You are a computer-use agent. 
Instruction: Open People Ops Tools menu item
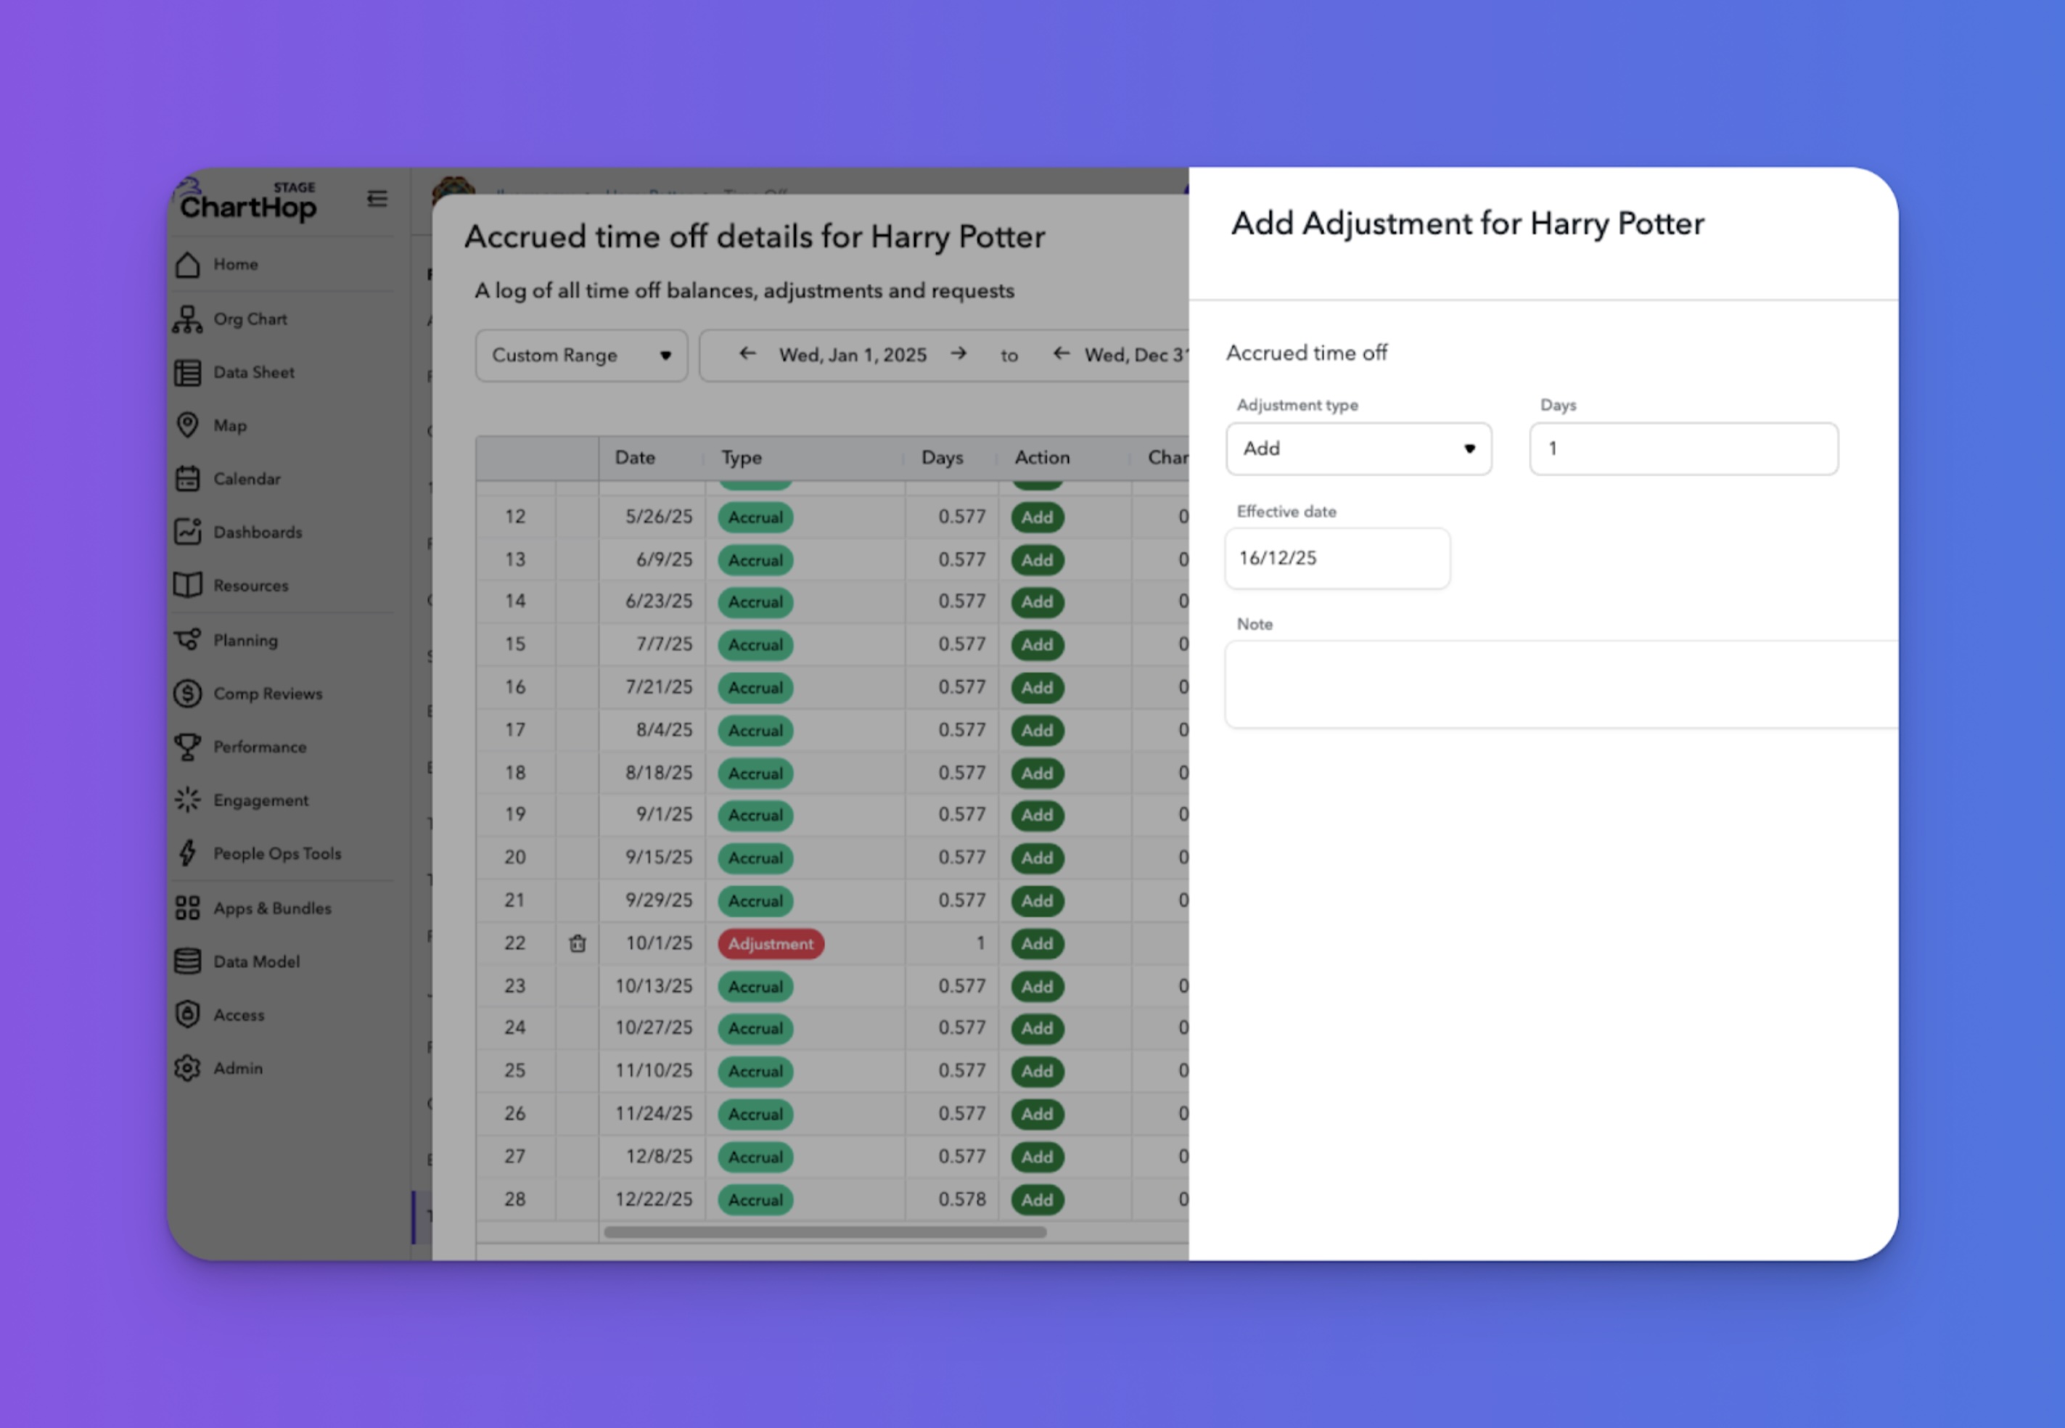(276, 853)
